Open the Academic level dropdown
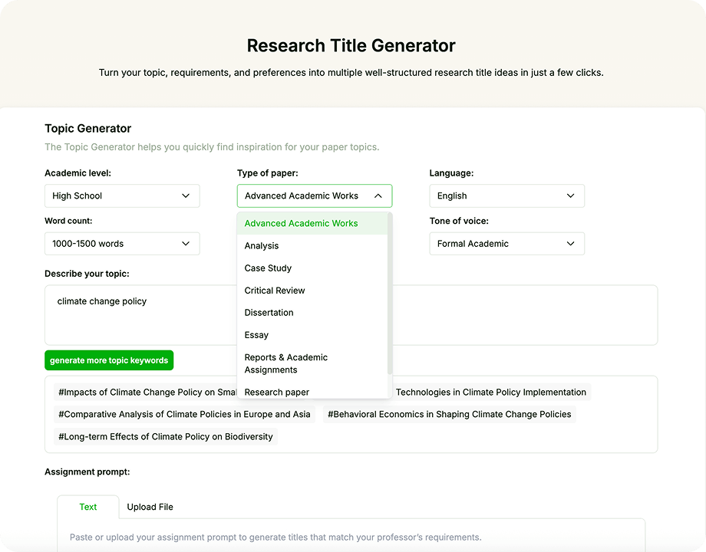This screenshot has height=552, width=706. tap(121, 195)
